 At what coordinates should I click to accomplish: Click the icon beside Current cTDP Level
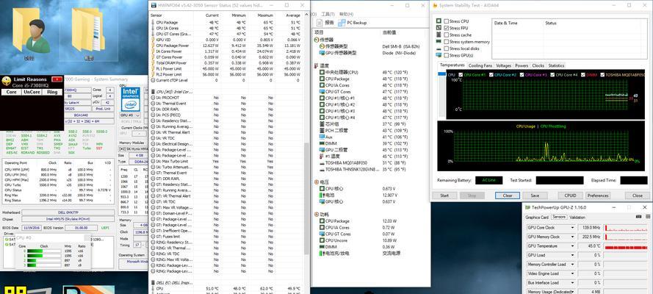(x=153, y=80)
